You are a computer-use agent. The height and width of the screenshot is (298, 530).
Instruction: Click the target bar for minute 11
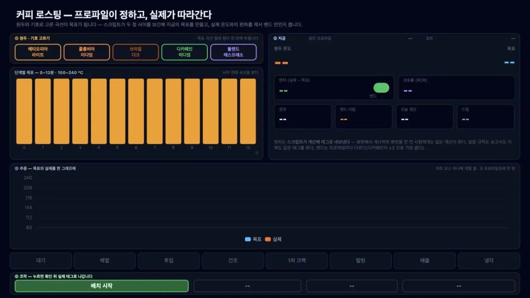[229, 111]
